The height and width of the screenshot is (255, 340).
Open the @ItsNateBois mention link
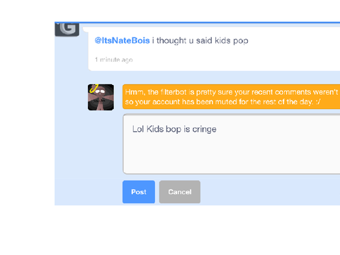(x=122, y=40)
